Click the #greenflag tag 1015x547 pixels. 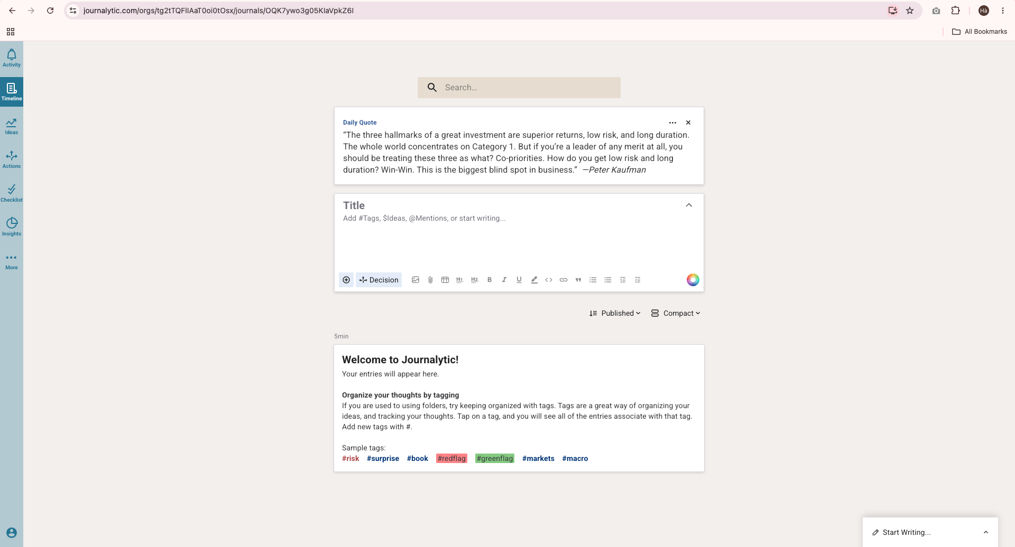click(x=495, y=458)
